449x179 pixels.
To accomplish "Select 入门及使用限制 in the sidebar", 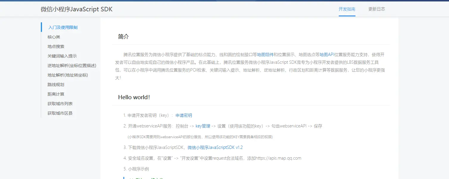I will click(63, 27).
